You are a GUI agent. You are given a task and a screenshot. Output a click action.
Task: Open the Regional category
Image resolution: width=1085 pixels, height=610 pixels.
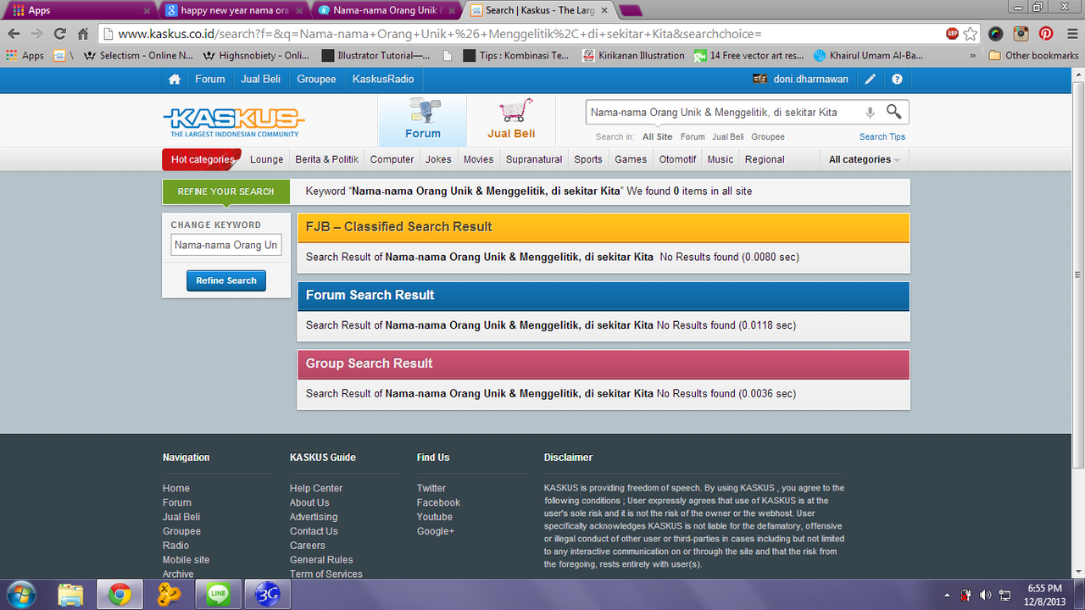[x=765, y=159]
